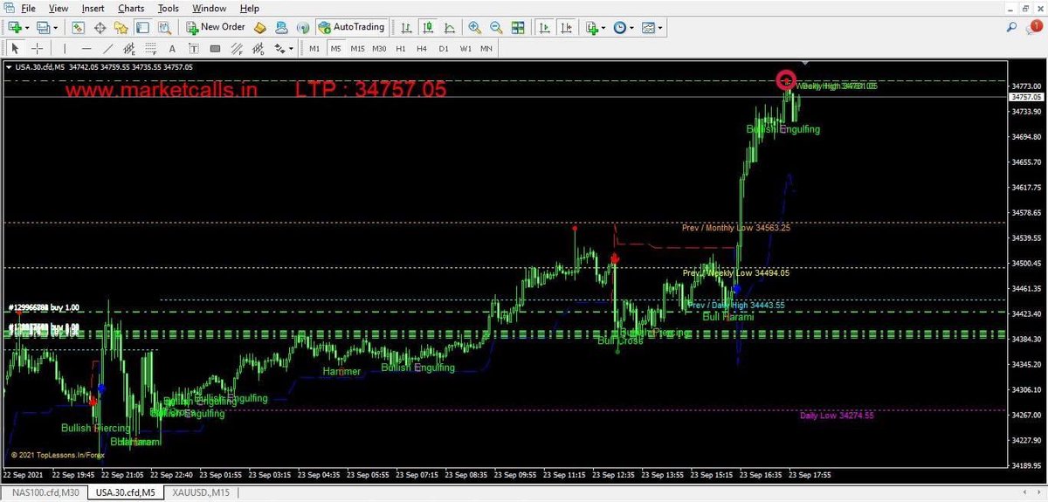
Task: Click the search magnifier icon
Action: (x=1011, y=27)
